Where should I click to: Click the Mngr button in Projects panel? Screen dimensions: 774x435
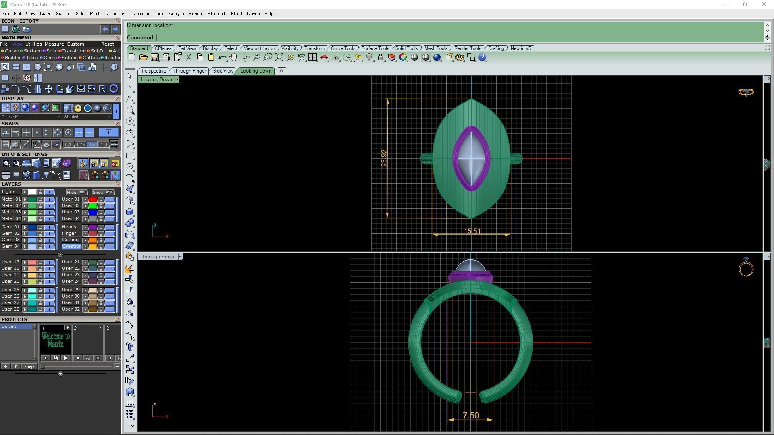click(x=29, y=367)
